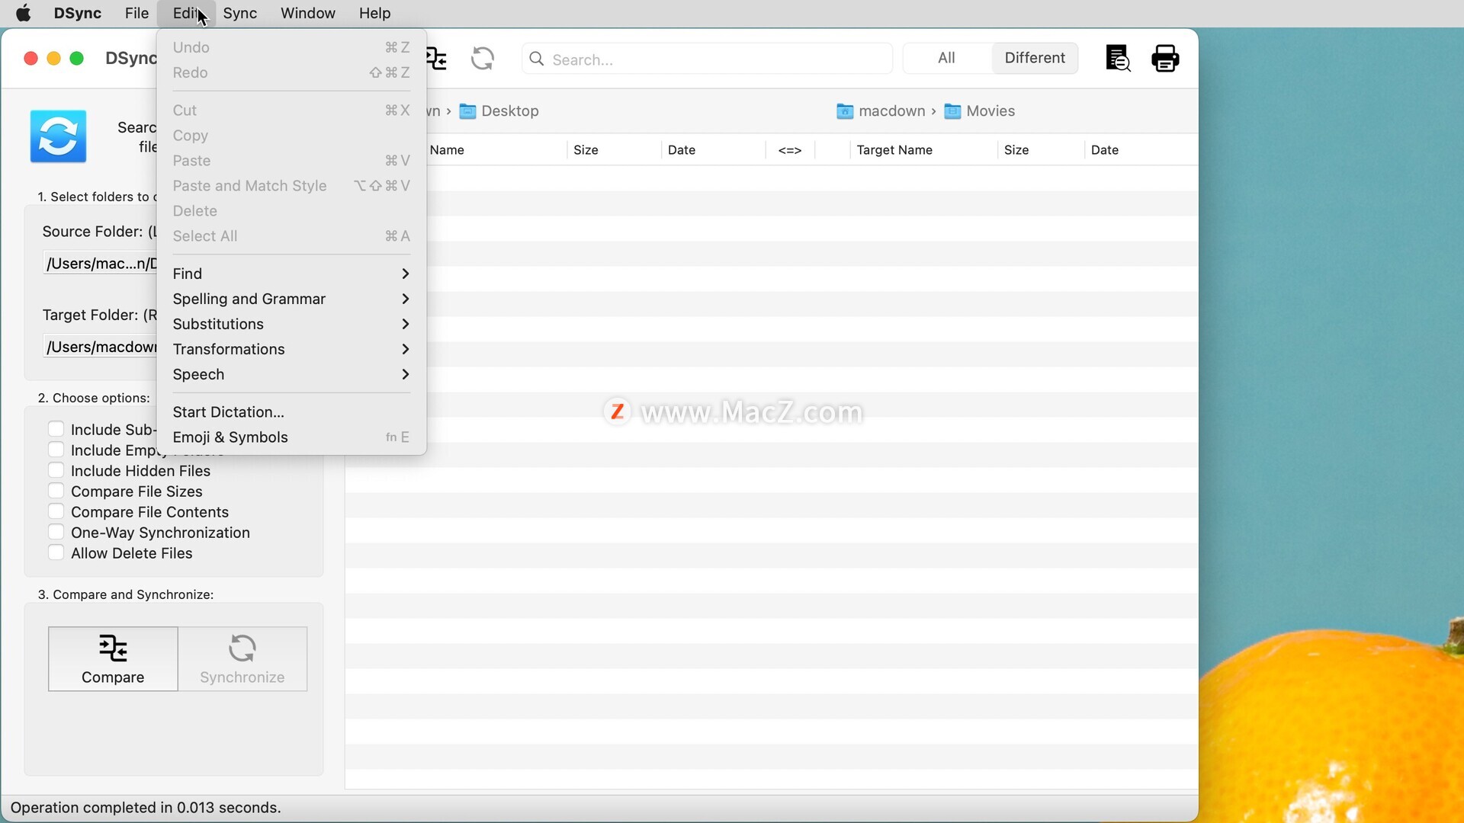Click the Print icon

click(x=1165, y=59)
